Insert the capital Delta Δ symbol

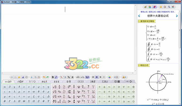pos(48,96)
